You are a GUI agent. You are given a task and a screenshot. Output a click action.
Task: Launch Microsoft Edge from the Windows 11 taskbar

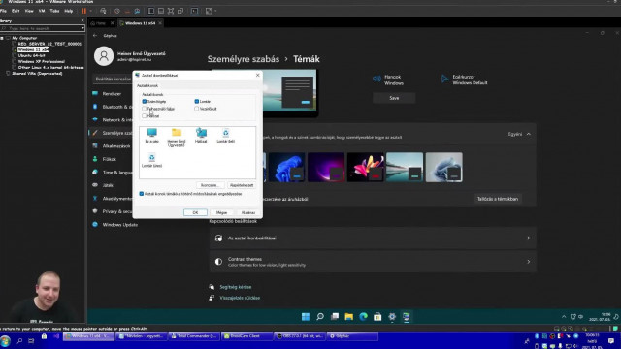[363, 317]
